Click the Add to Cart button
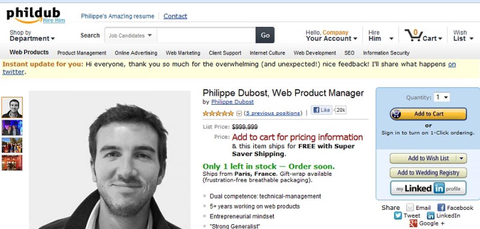The width and height of the screenshot is (480, 229). [x=428, y=114]
